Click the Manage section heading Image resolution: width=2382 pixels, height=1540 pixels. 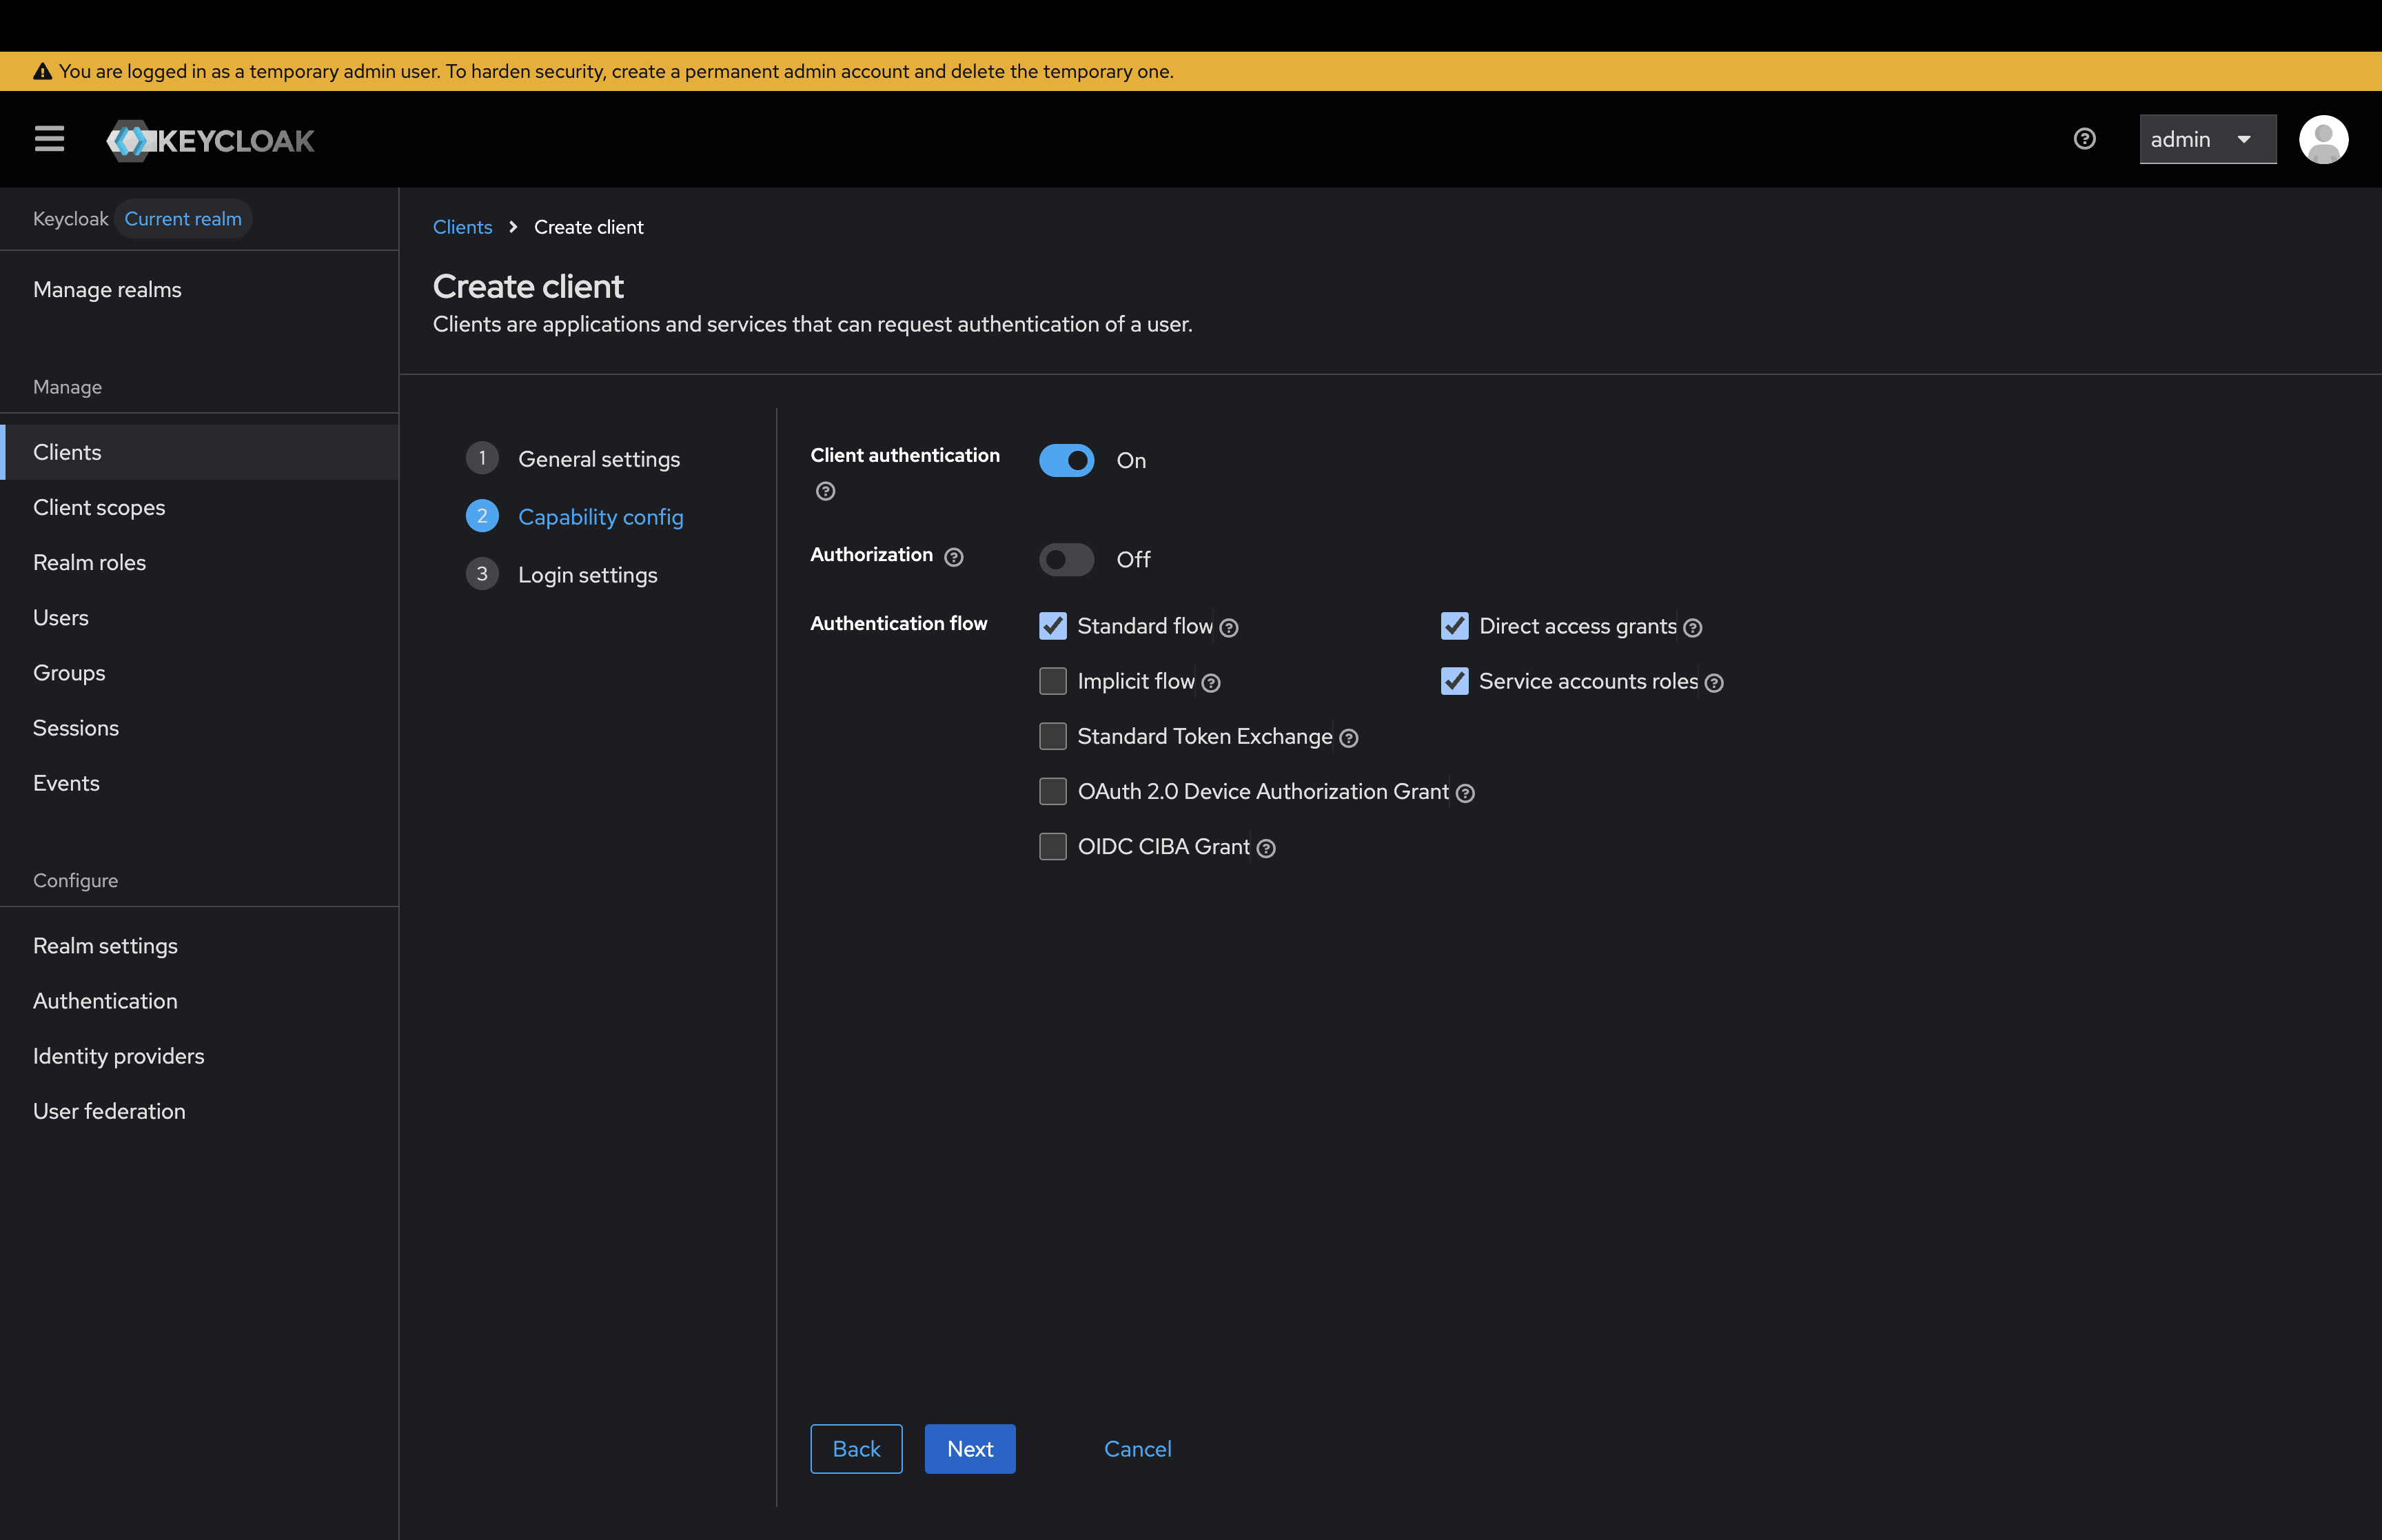pyautogui.click(x=67, y=387)
